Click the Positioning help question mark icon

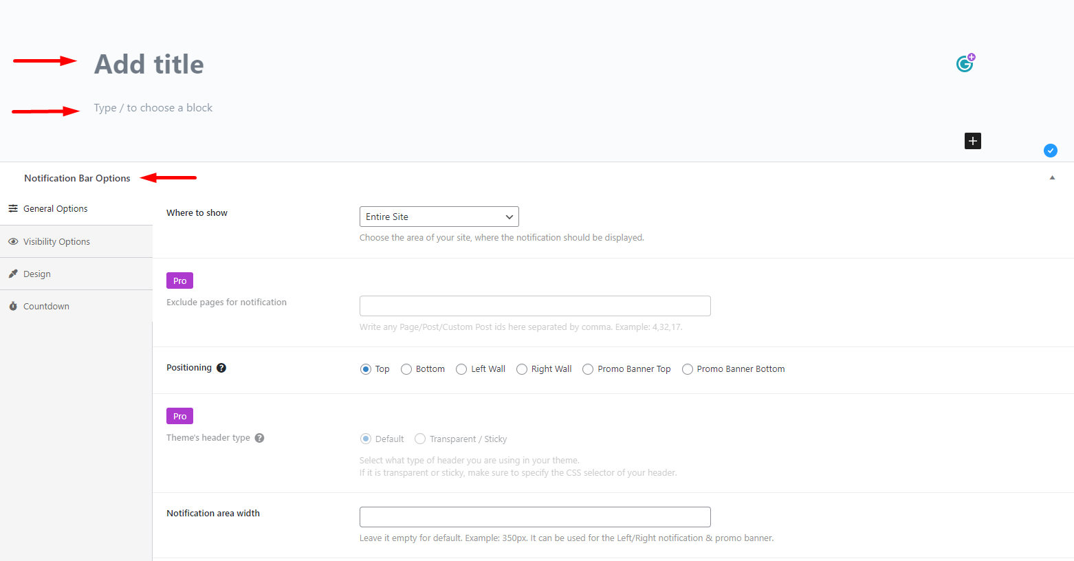221,368
